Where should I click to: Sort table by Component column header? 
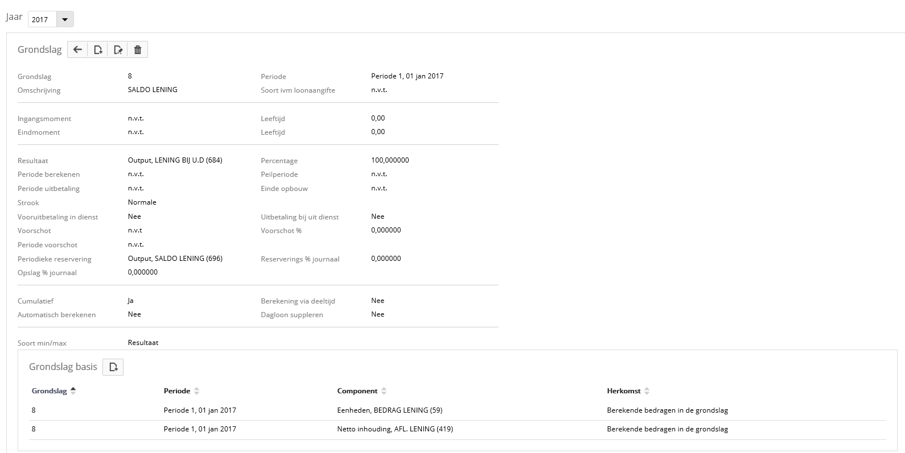click(357, 391)
